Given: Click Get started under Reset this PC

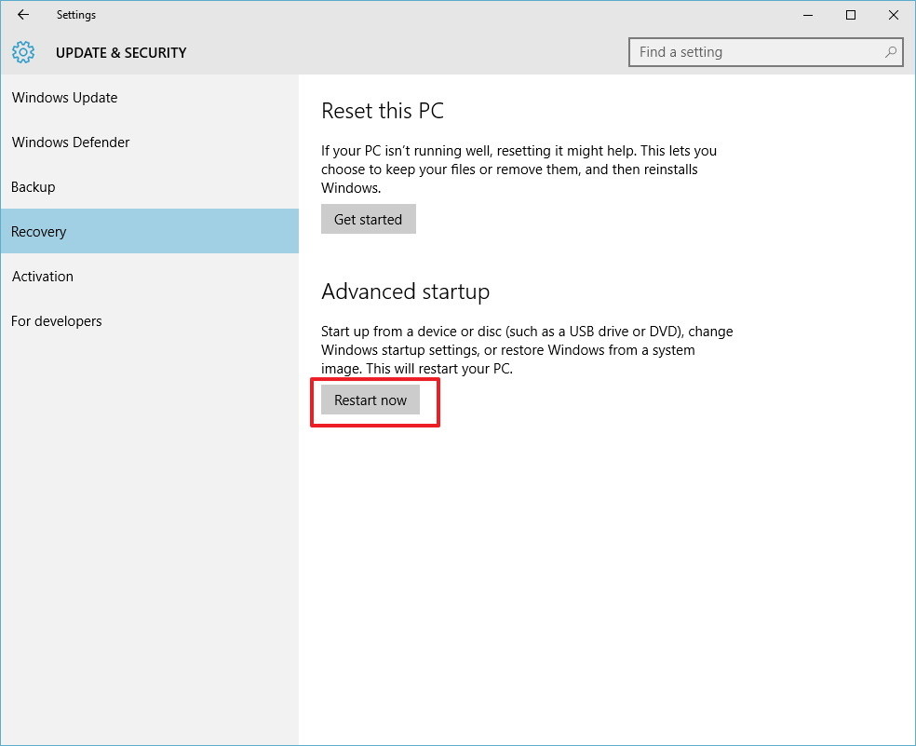Looking at the screenshot, I should (368, 219).
